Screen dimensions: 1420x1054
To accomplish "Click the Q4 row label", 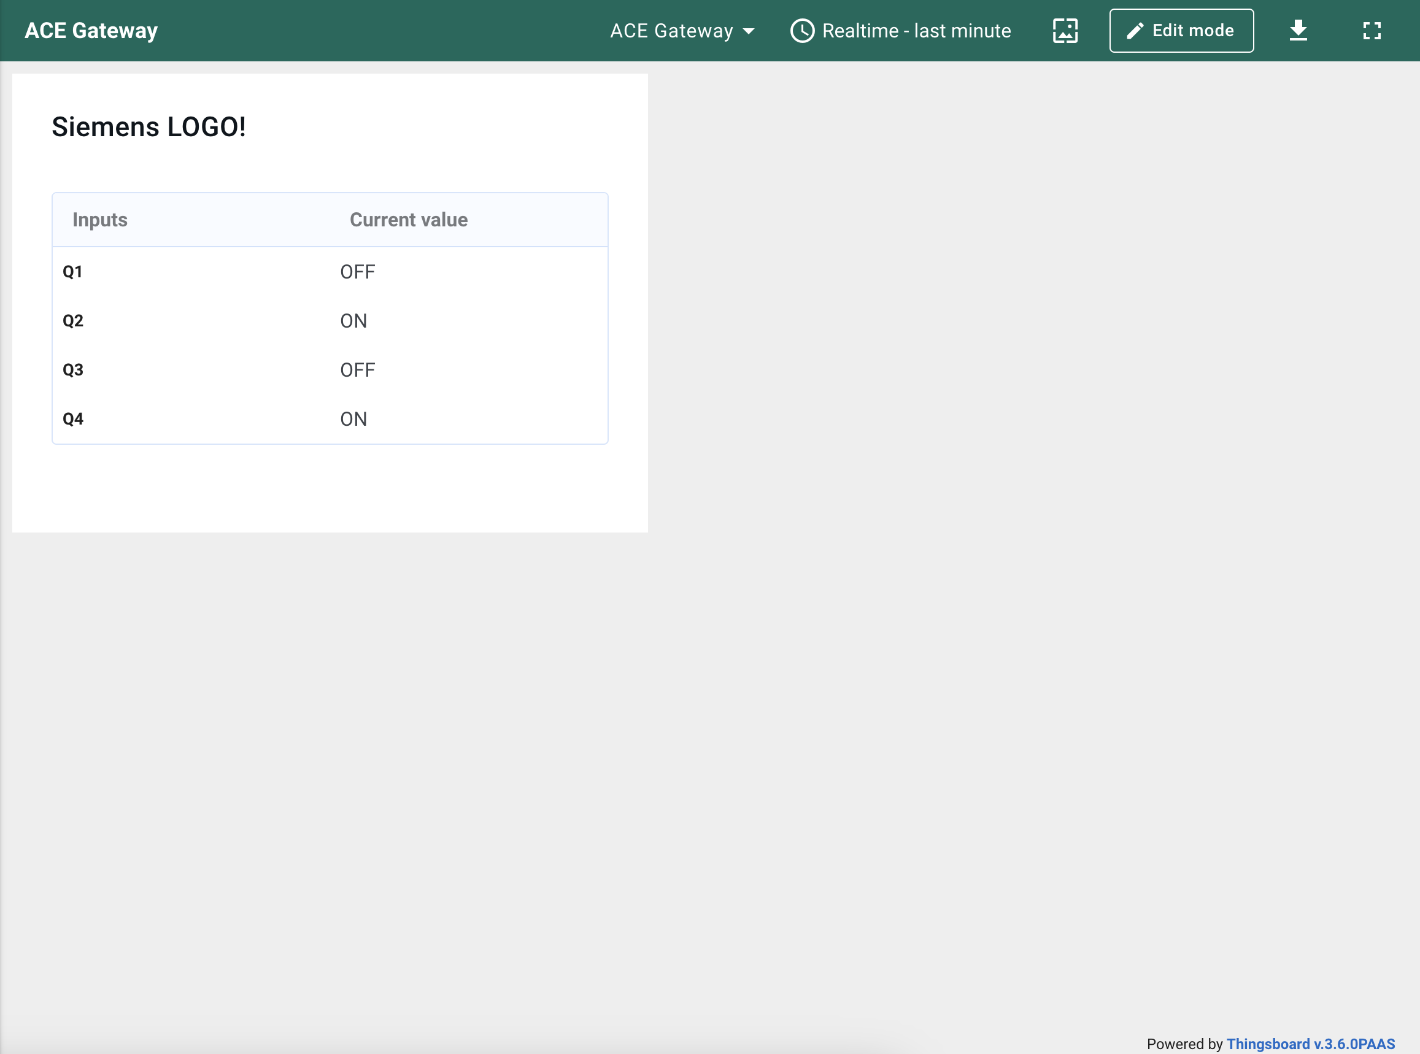I will click(x=73, y=419).
